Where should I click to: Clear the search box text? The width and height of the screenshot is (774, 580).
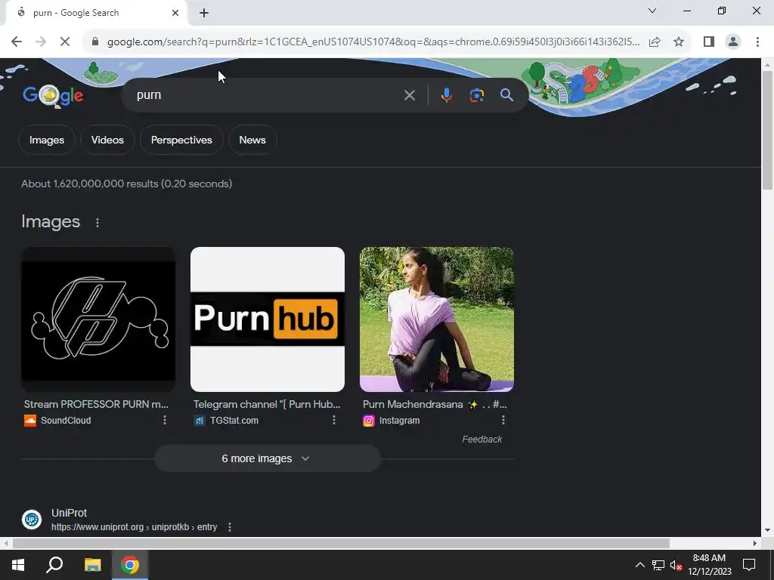click(409, 95)
